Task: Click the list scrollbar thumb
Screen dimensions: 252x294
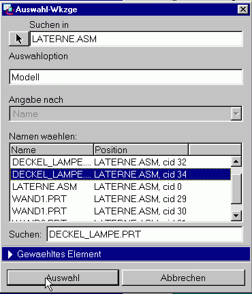Action: coord(236,189)
